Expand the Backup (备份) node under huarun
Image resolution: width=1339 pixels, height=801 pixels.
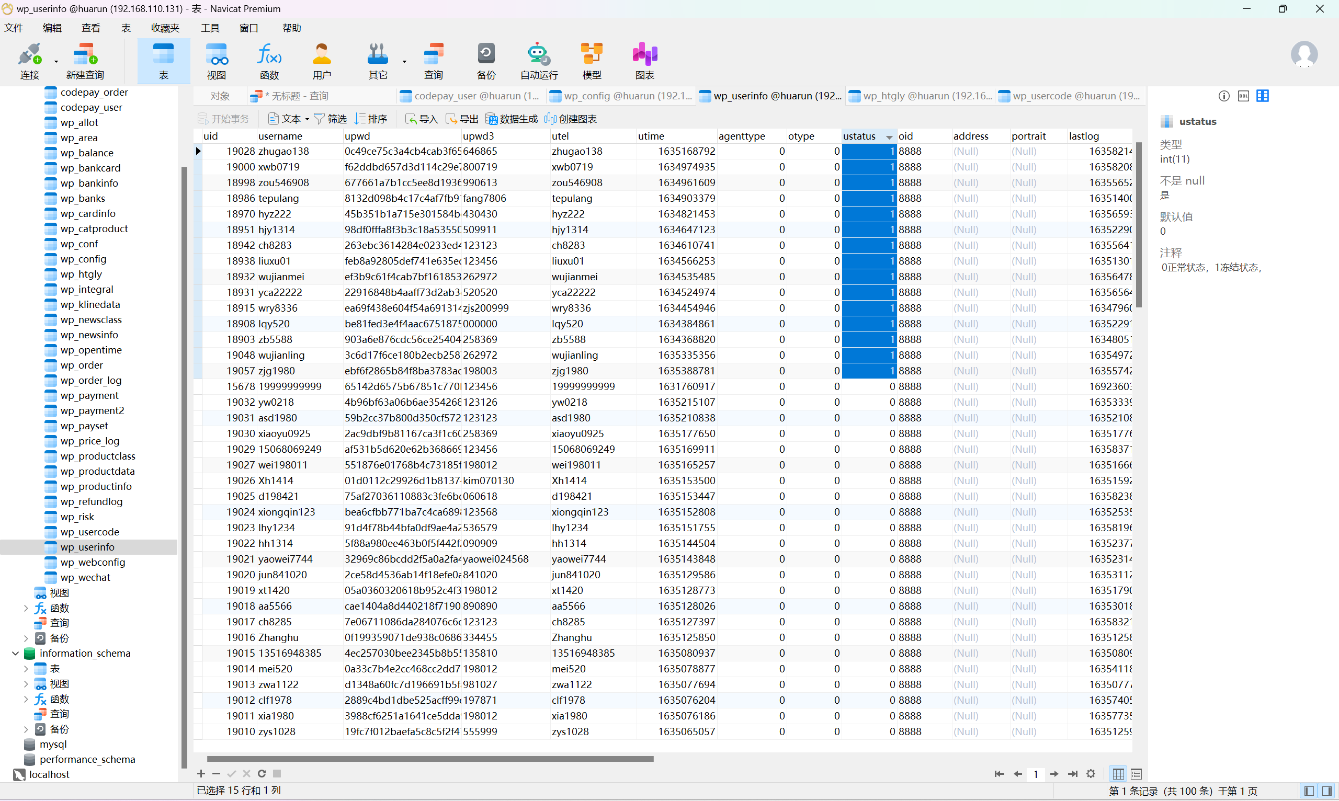pyautogui.click(x=26, y=638)
